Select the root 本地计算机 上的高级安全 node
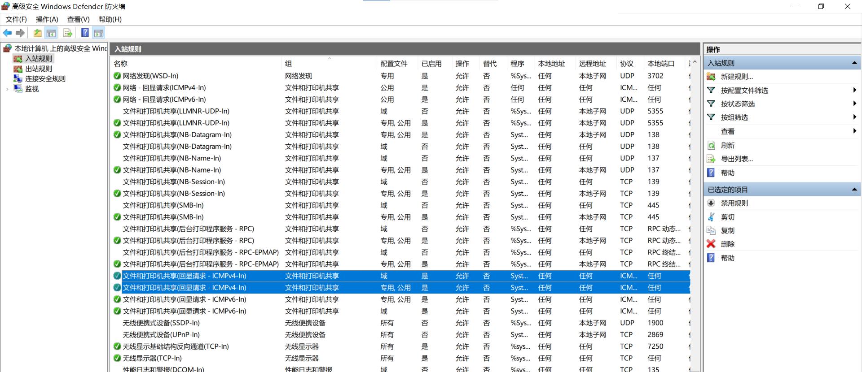Viewport: 862px width, 372px height. (61, 48)
